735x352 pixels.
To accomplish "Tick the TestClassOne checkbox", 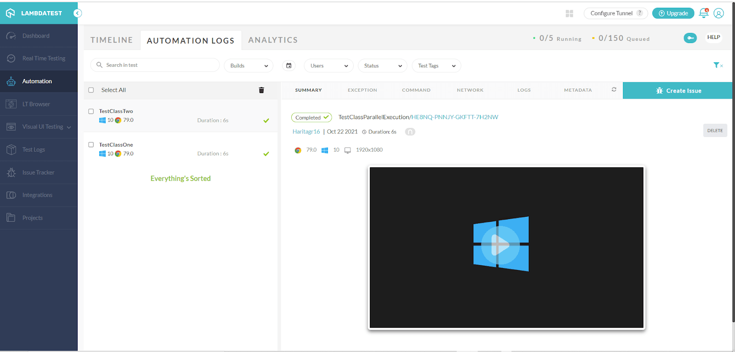I will tap(91, 145).
